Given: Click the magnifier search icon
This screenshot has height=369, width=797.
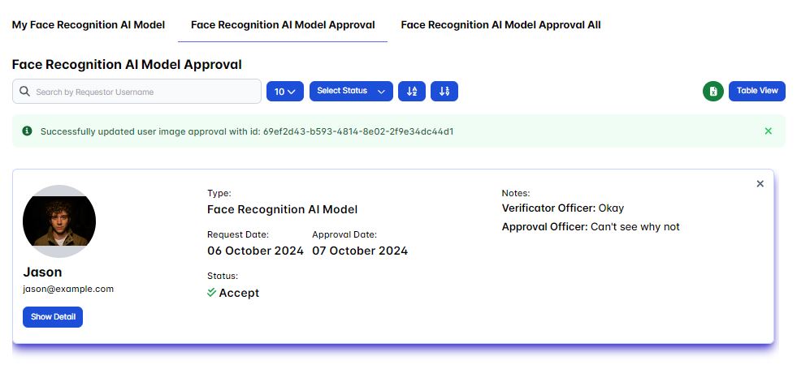Looking at the screenshot, I should [x=24, y=92].
